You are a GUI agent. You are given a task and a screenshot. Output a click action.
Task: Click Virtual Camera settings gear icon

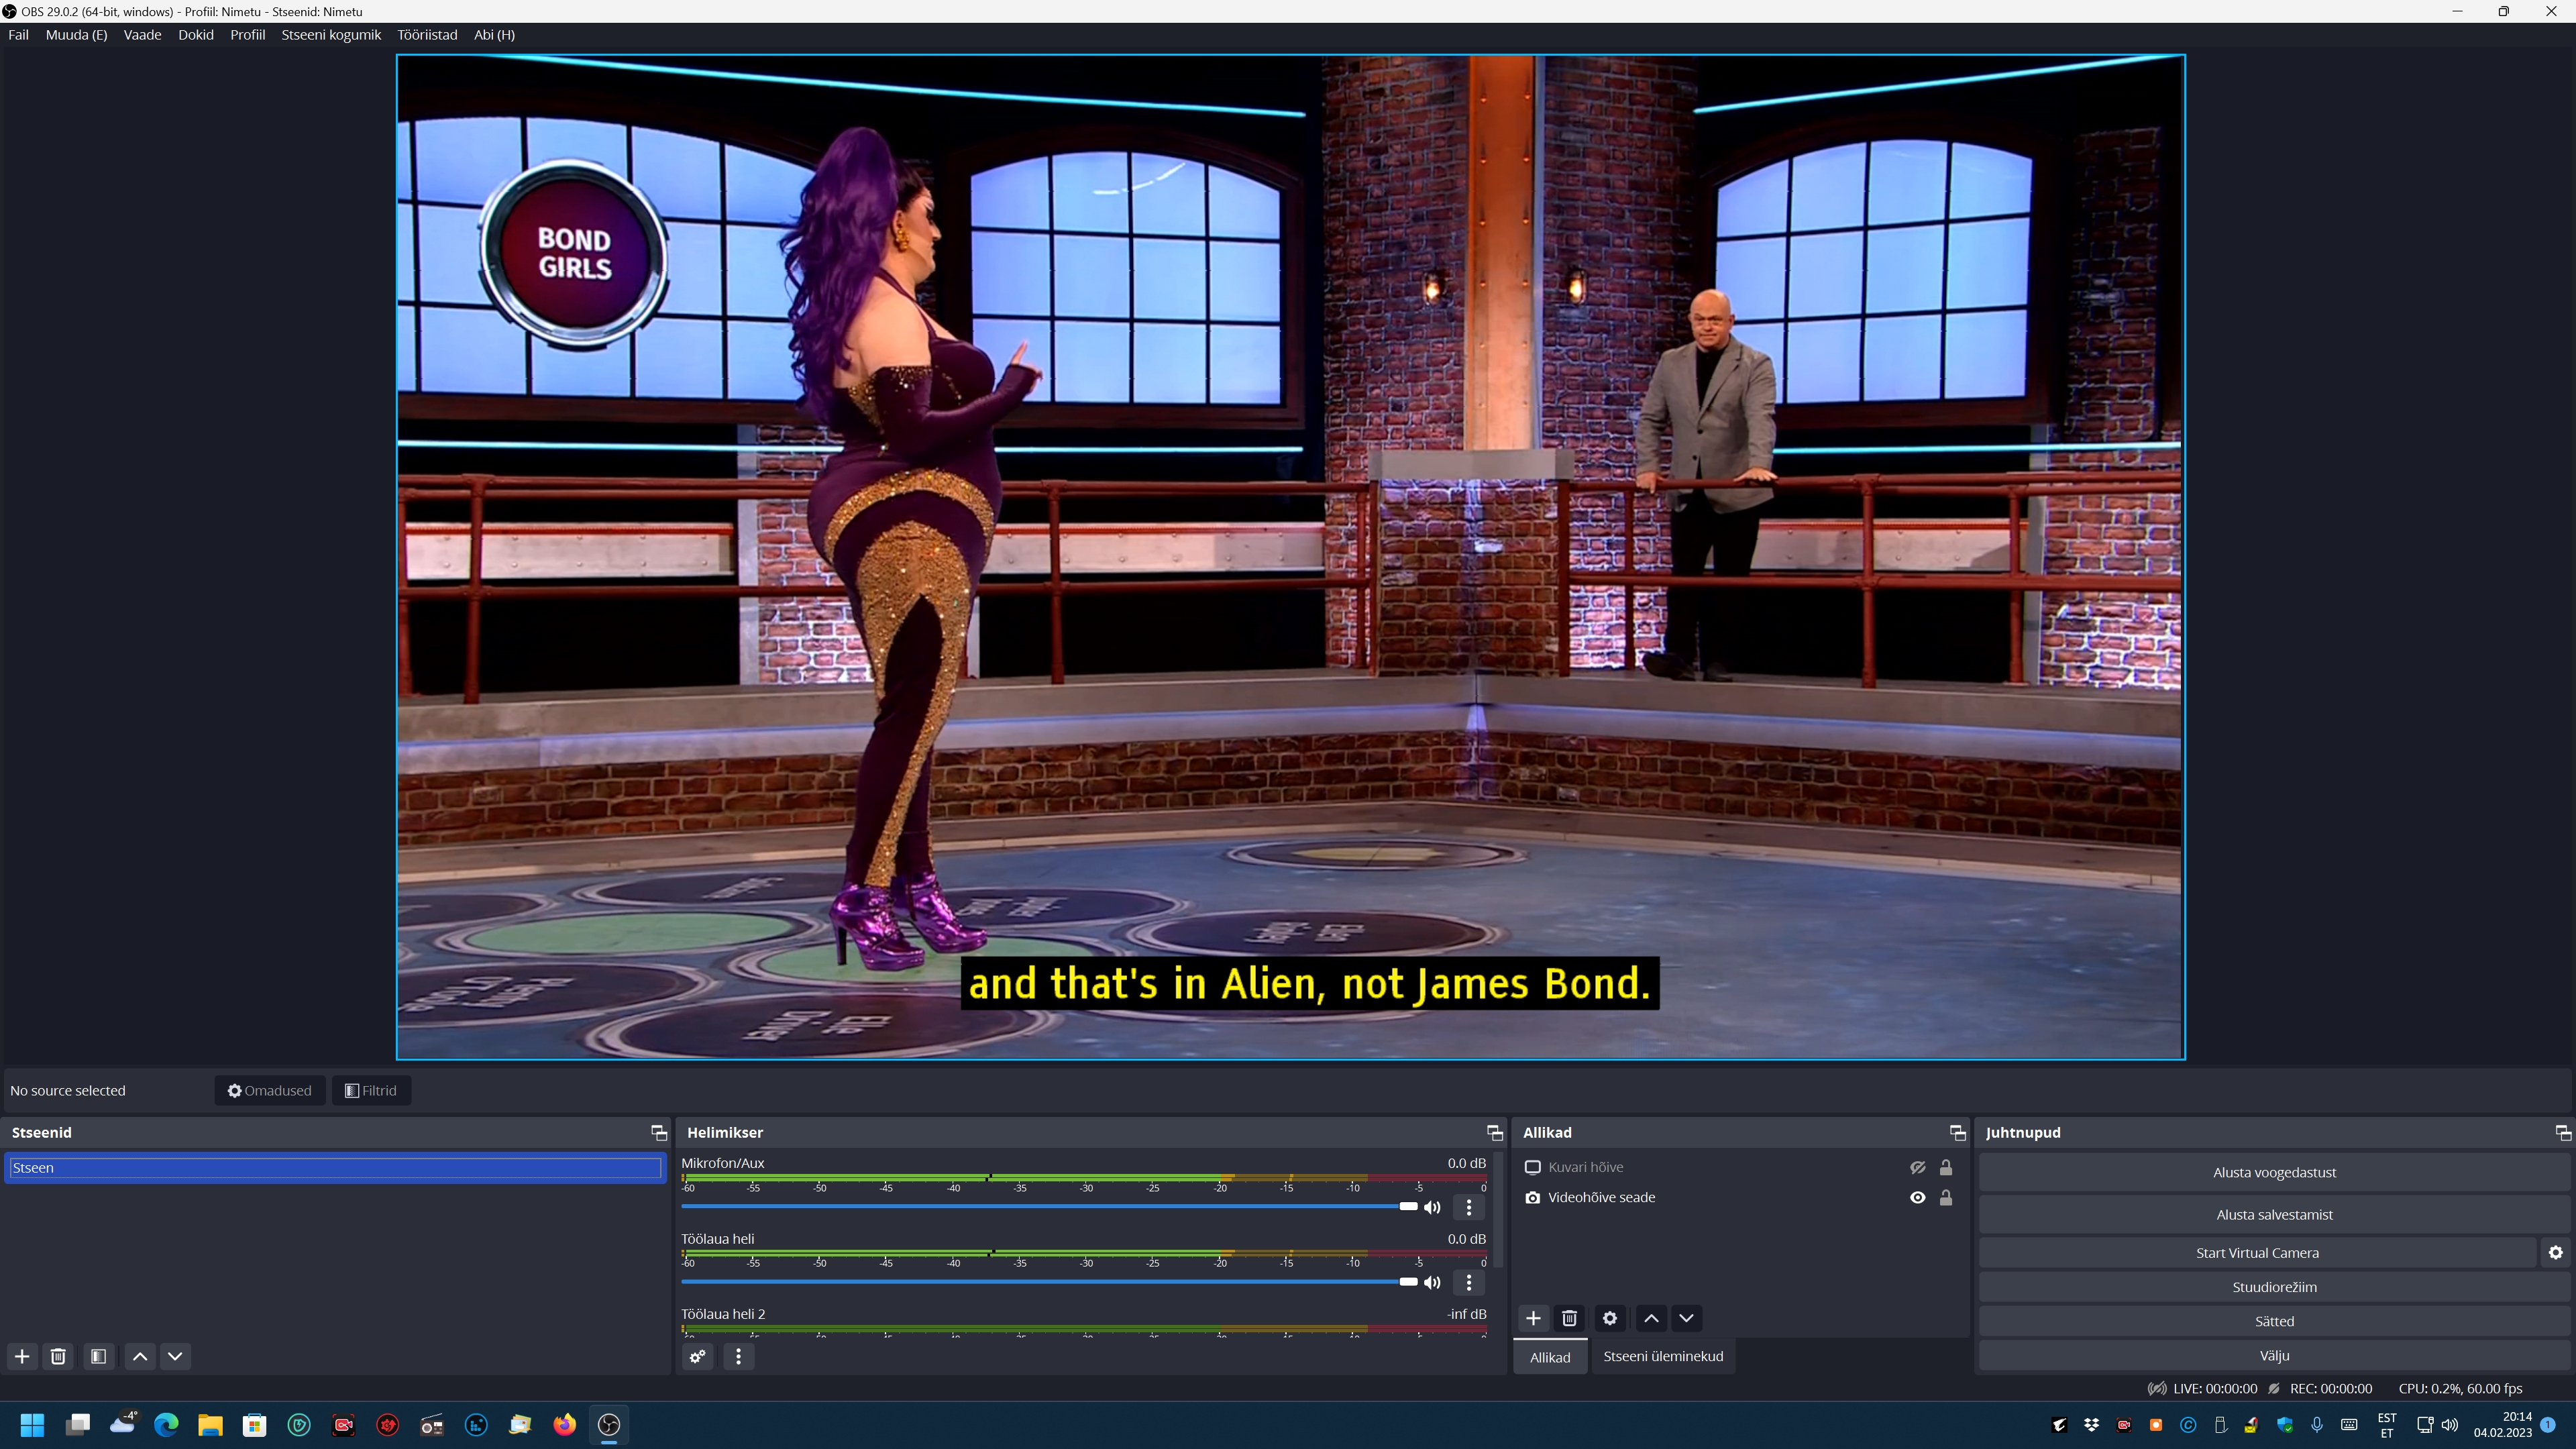[2555, 1252]
